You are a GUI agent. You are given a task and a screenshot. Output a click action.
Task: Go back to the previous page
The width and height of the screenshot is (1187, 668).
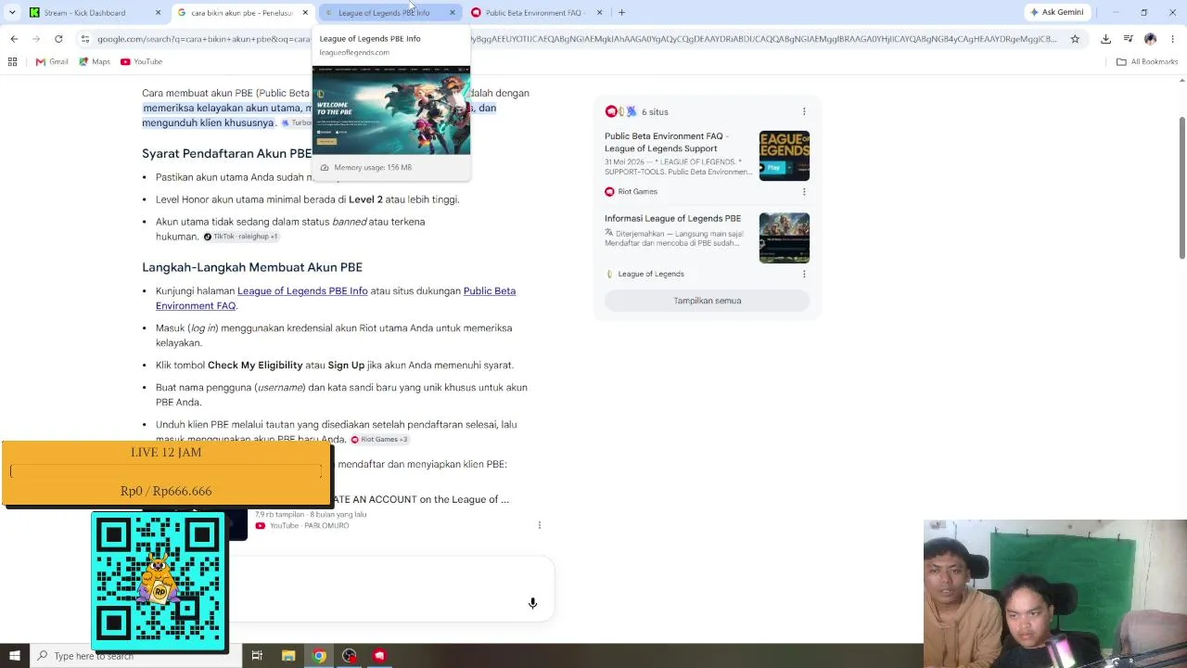tap(14, 39)
